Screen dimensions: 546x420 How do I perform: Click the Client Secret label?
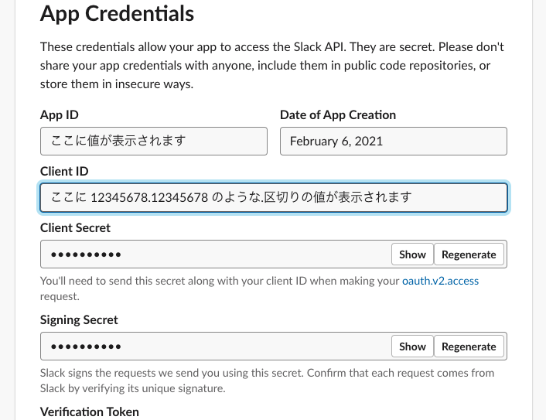(x=75, y=227)
